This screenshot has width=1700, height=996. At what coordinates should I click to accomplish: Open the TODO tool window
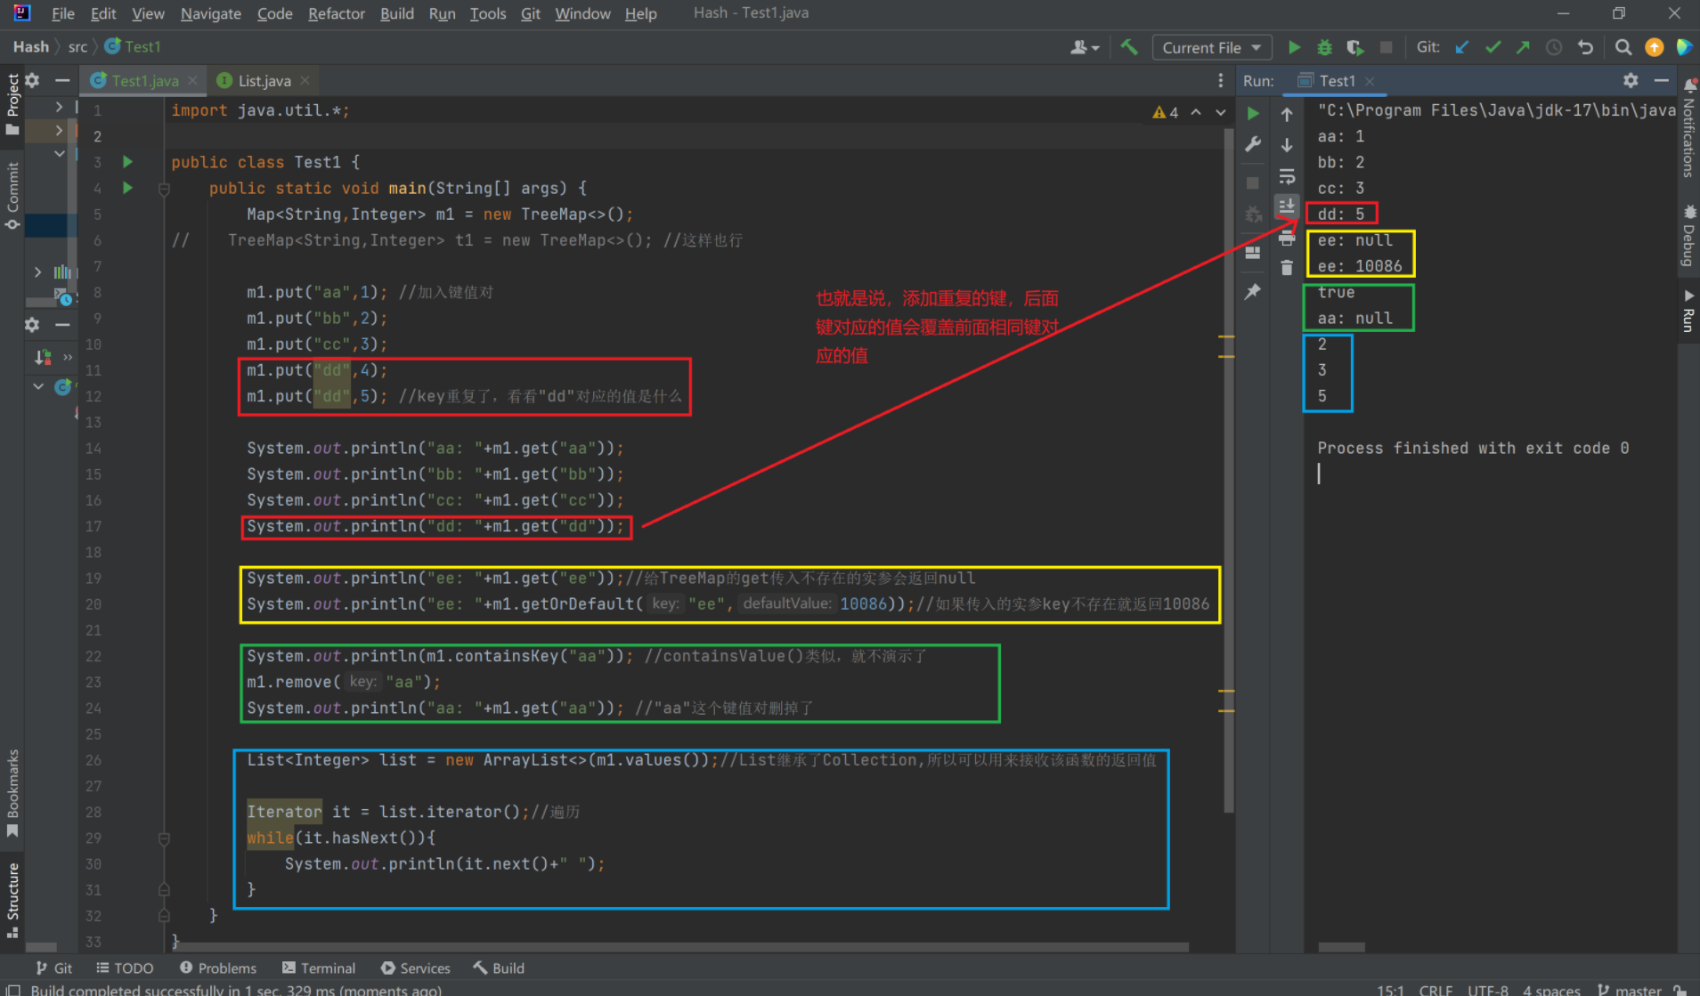point(125,968)
